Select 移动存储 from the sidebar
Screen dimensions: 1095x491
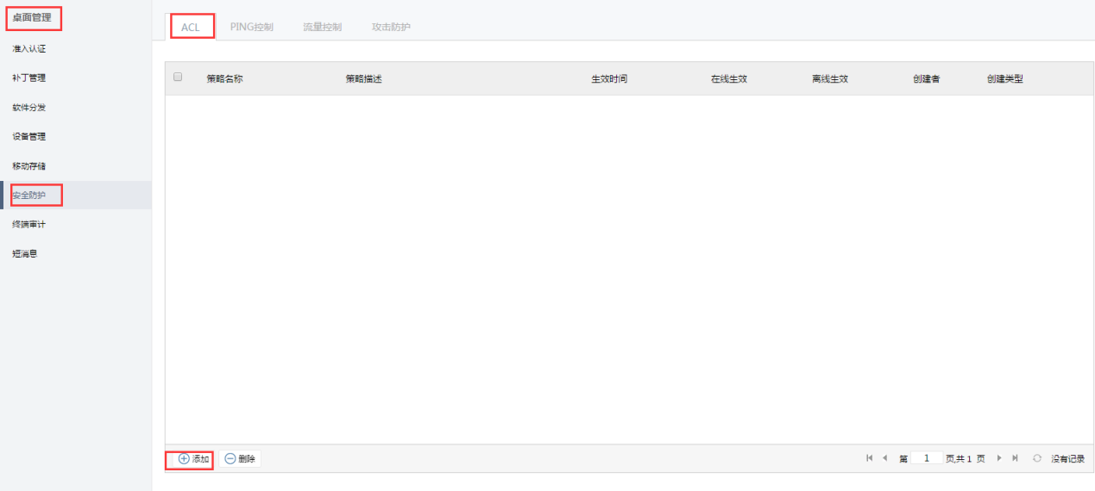pyautogui.click(x=29, y=166)
